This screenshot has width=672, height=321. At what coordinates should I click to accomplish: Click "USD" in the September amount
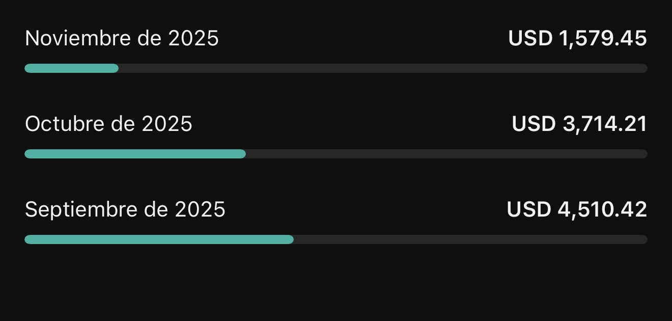(528, 210)
